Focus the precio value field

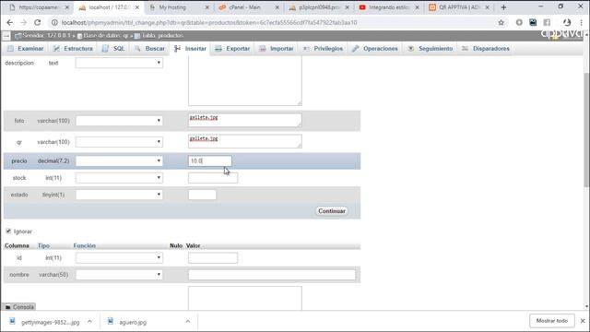210,160
